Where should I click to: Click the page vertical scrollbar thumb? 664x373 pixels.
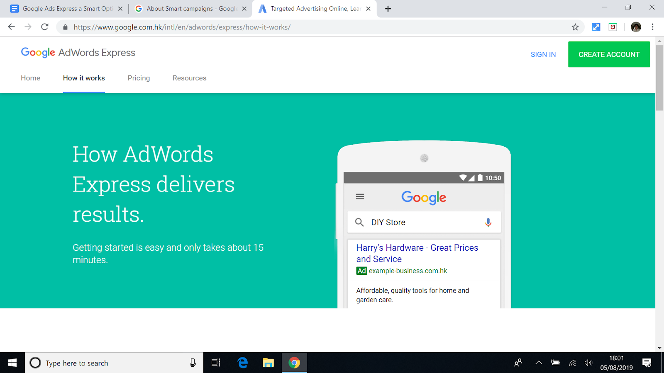pos(659,78)
